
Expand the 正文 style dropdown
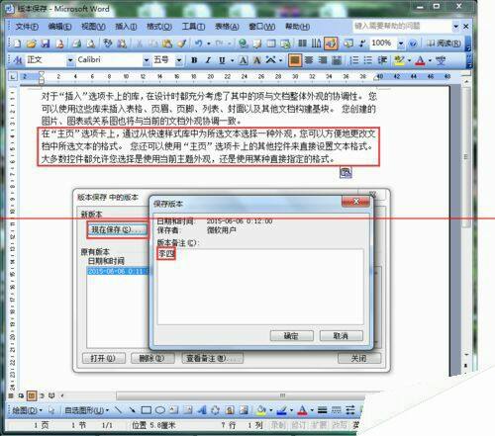click(70, 60)
